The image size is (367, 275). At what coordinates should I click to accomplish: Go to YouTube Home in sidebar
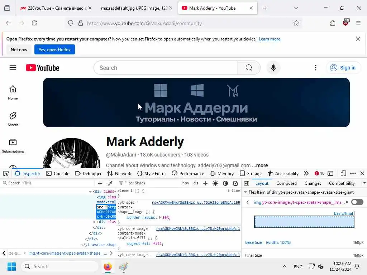(x=13, y=93)
